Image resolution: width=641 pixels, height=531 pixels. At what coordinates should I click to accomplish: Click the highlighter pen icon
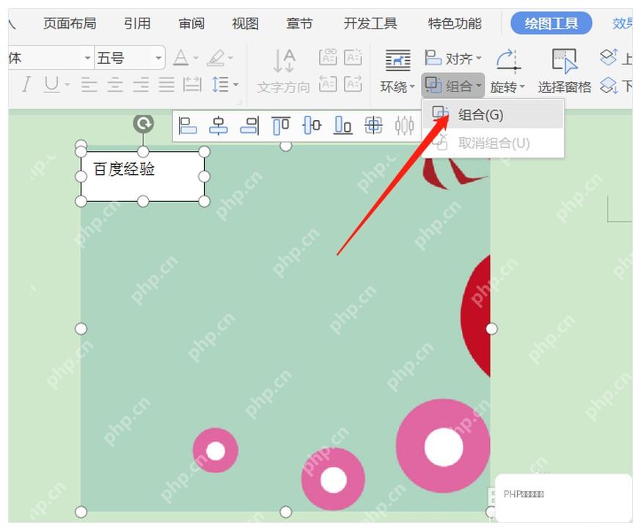click(216, 58)
